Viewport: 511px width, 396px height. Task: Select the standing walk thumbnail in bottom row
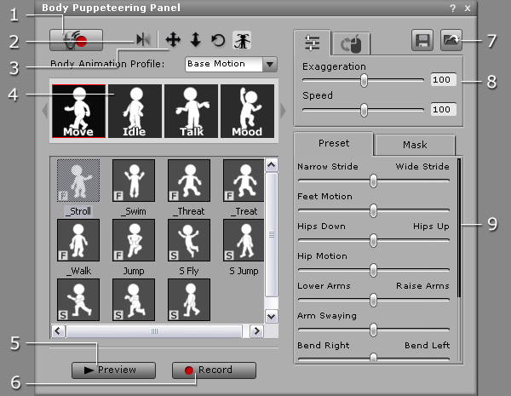tap(189, 300)
